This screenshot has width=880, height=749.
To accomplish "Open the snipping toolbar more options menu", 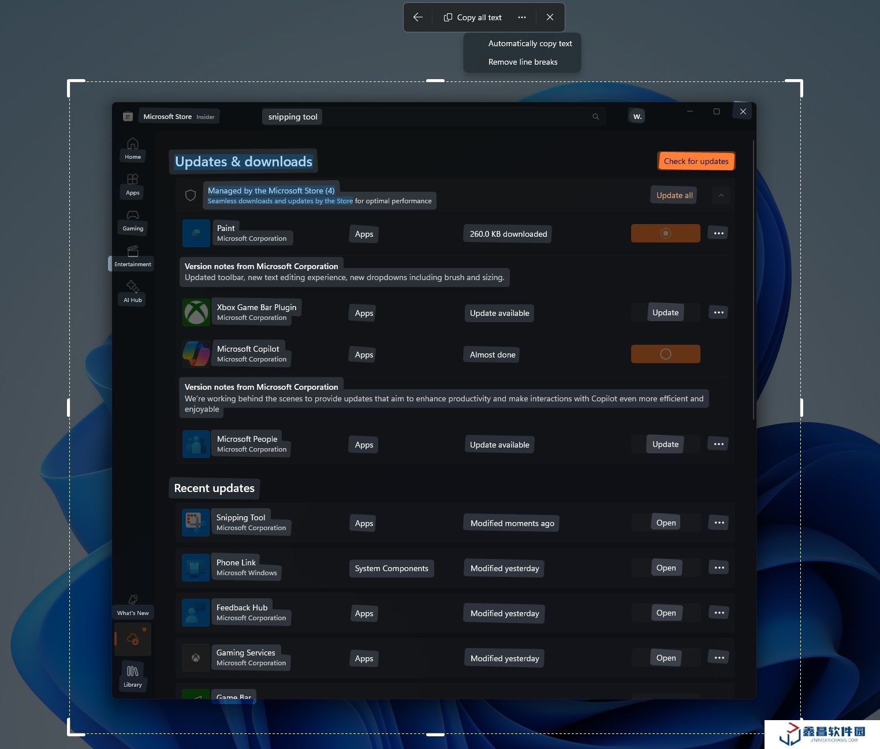I will [522, 17].
